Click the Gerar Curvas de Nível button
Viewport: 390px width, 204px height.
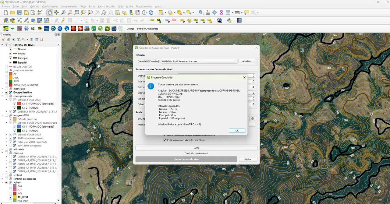[186, 159]
